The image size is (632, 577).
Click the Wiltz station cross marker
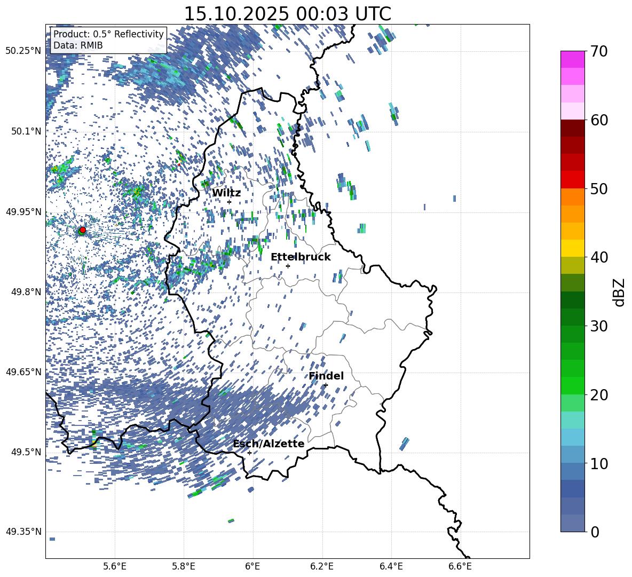[x=230, y=202]
